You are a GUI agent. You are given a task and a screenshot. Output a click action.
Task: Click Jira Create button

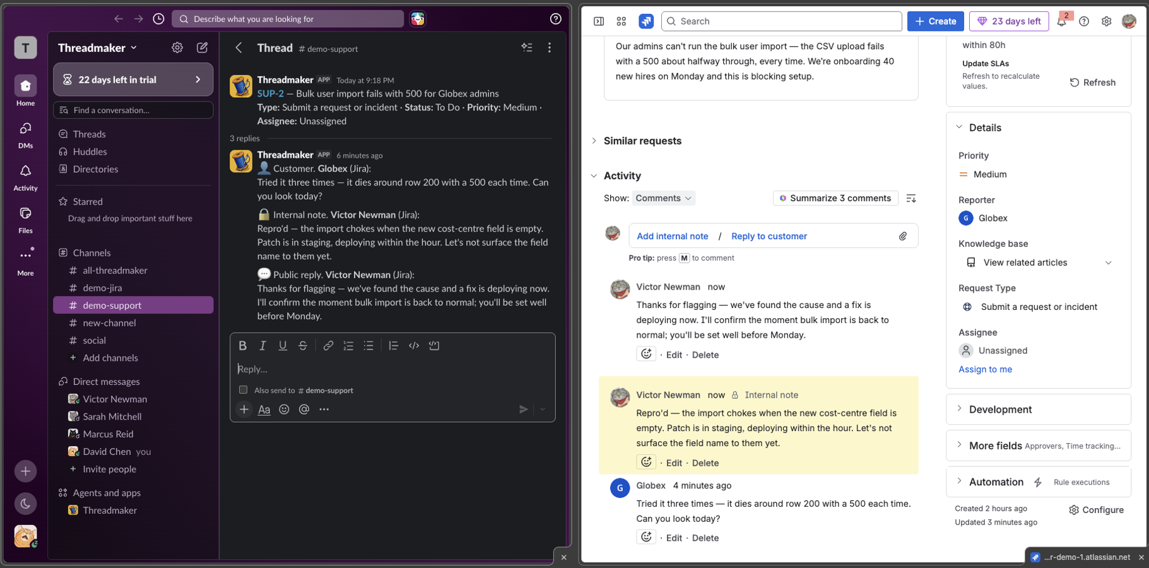[936, 21]
